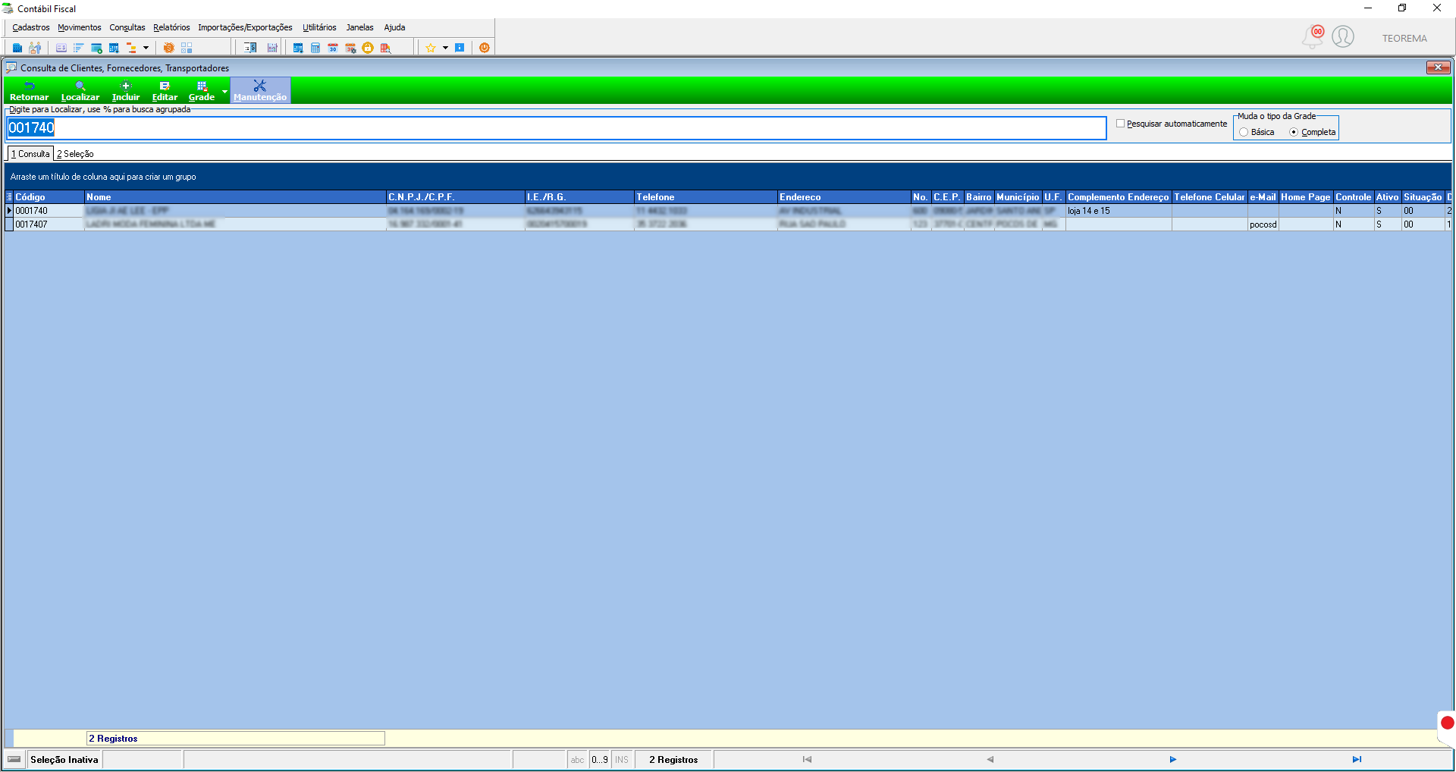Click the yellow star favorites icon
This screenshot has width=1456, height=772.
click(x=431, y=48)
